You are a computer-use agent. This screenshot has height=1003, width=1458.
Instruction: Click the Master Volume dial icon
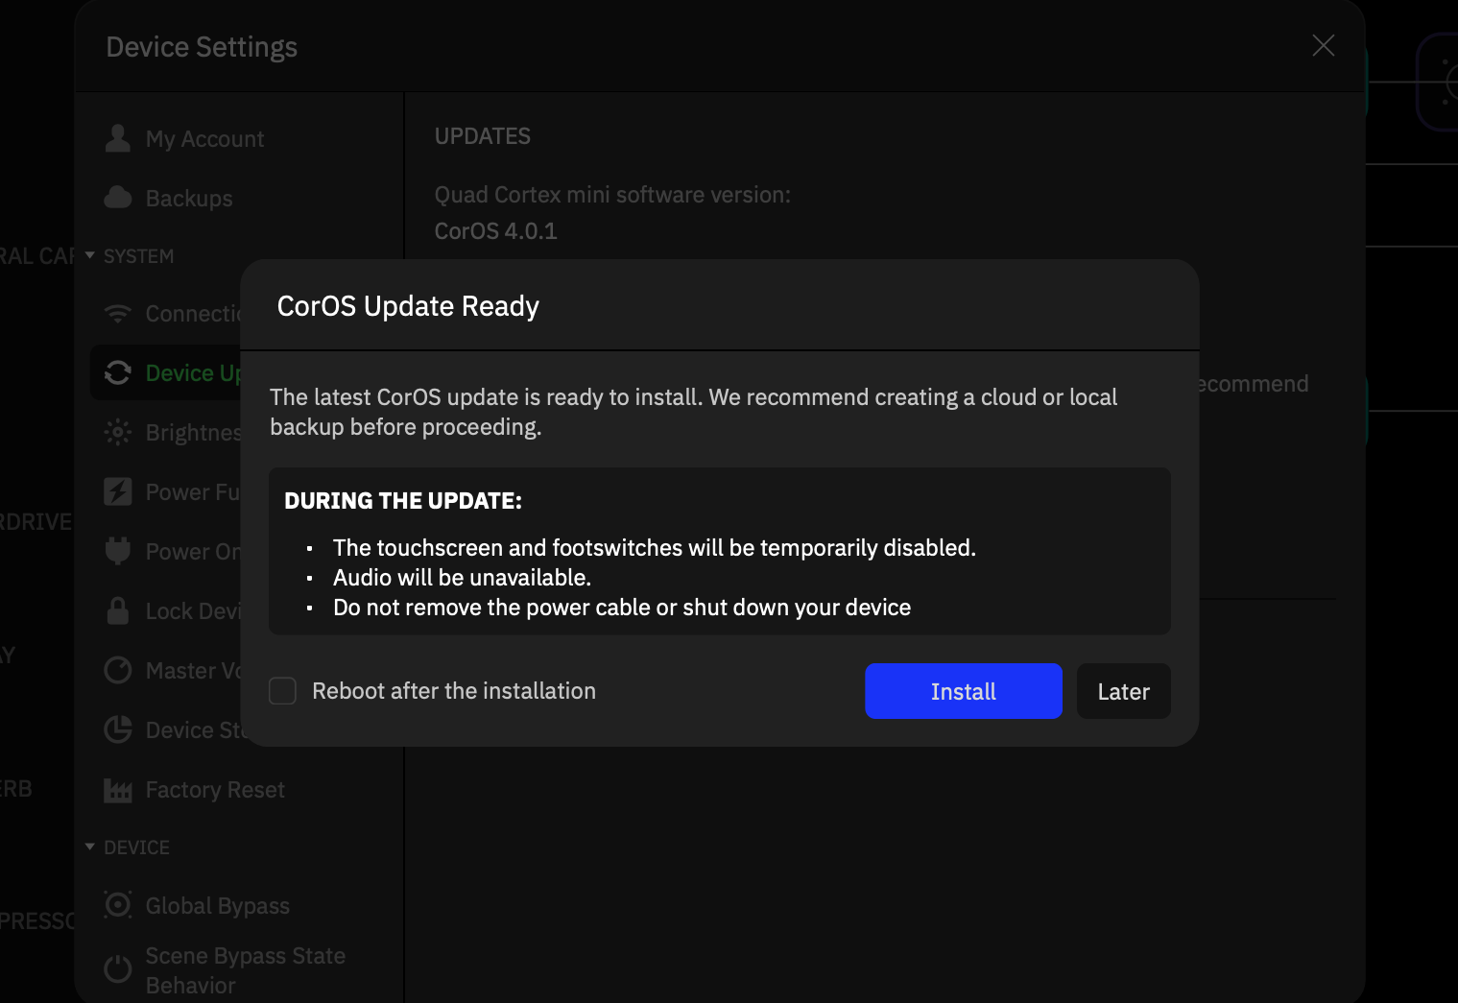[x=118, y=670]
